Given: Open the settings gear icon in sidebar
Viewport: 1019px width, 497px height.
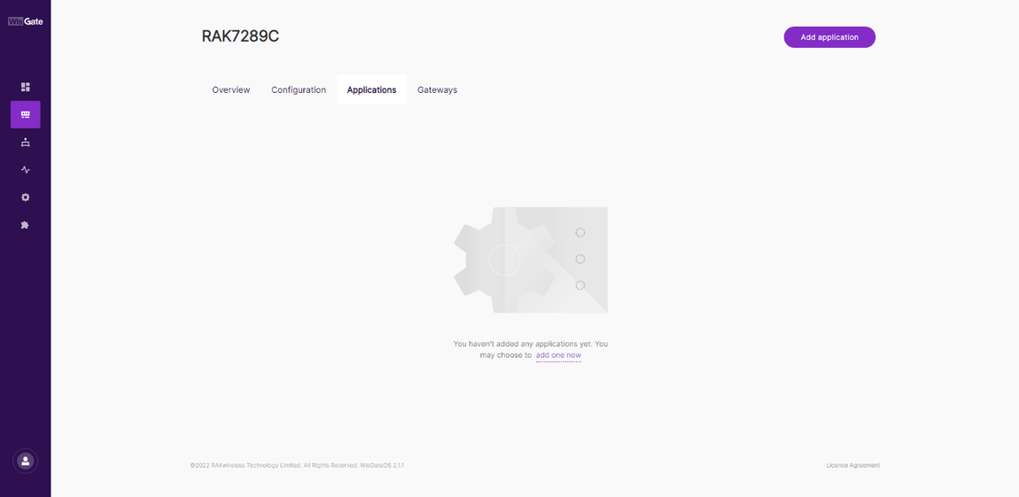Looking at the screenshot, I should pos(26,198).
